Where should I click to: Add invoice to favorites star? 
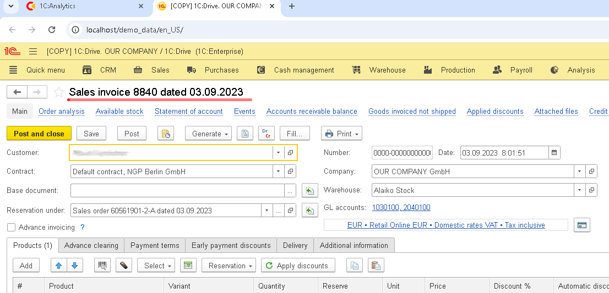[59, 92]
